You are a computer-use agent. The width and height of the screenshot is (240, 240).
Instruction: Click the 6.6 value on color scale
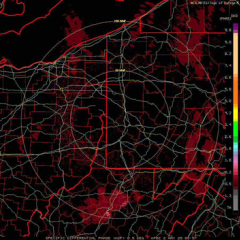(x=228, y=77)
